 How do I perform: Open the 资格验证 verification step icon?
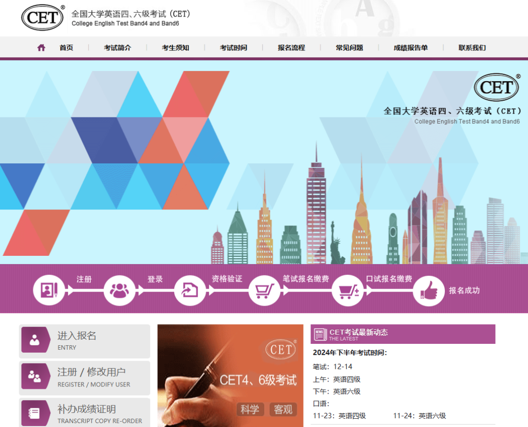[190, 290]
